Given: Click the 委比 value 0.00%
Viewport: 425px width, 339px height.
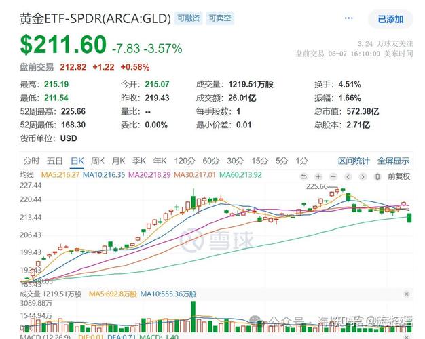Looking at the screenshot, I should [x=156, y=125].
